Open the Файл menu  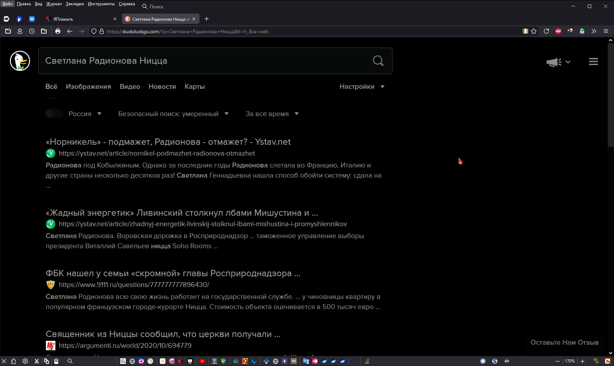pyautogui.click(x=7, y=4)
